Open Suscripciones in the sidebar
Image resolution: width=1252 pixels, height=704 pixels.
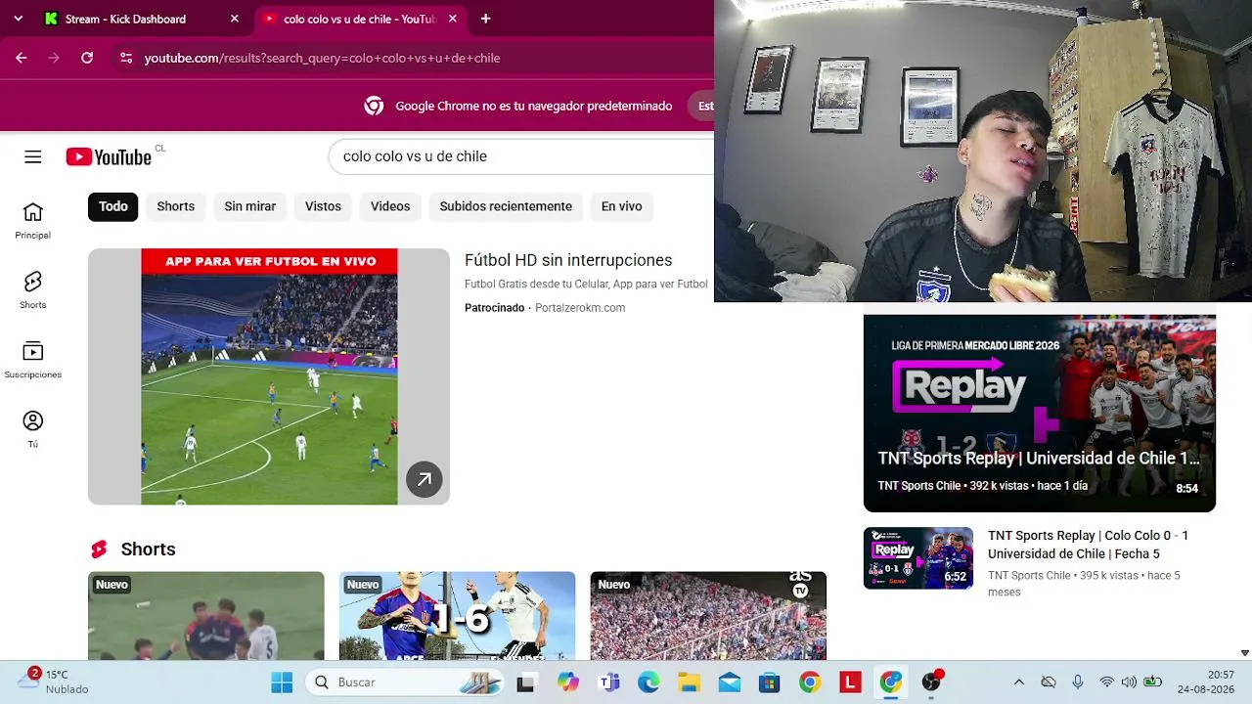33,360
